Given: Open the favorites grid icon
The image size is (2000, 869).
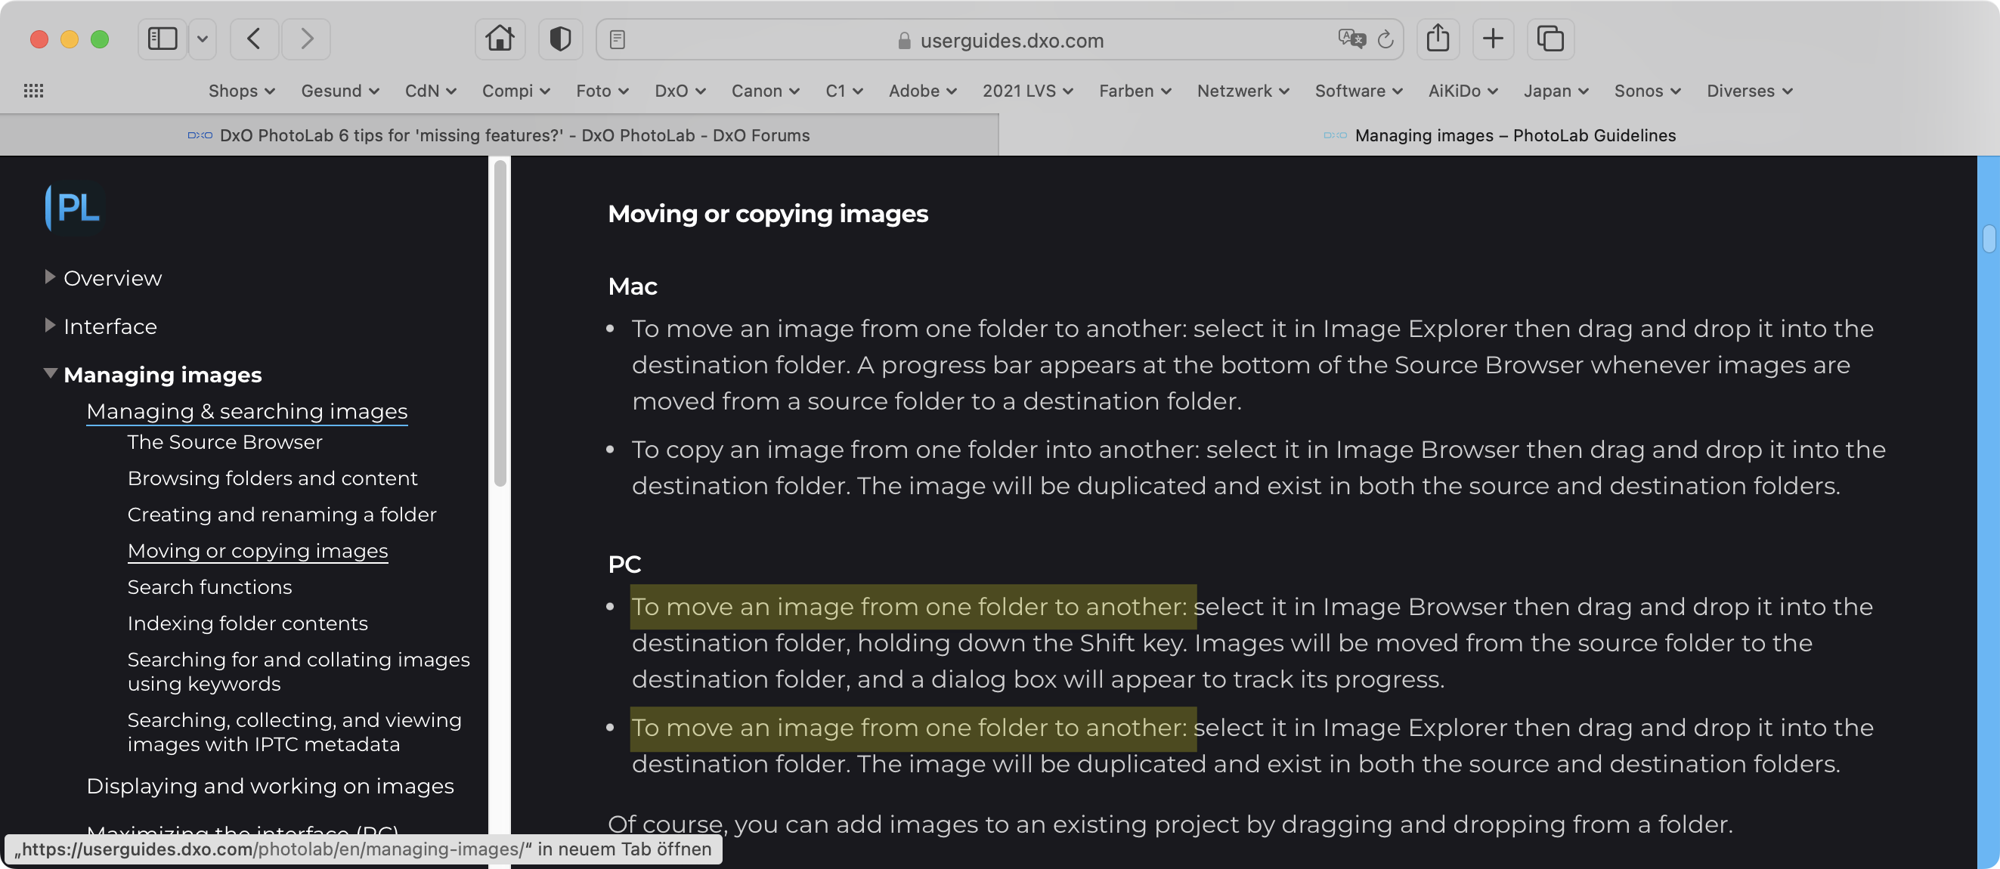Looking at the screenshot, I should coord(33,91).
